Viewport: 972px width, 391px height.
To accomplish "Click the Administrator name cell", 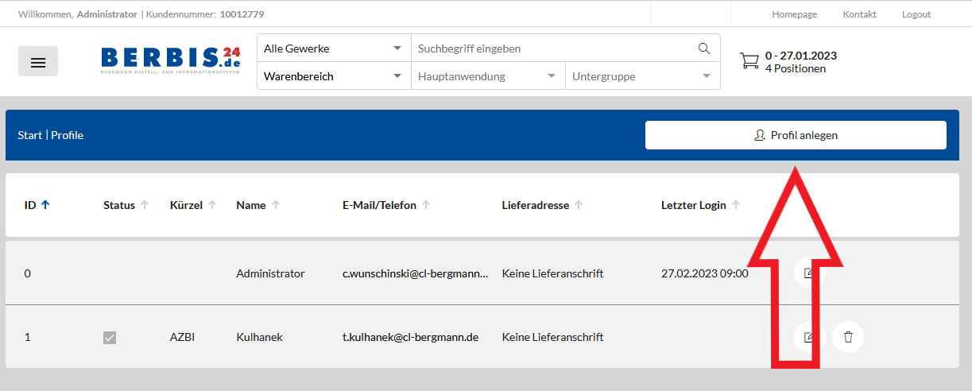I will 270,273.
